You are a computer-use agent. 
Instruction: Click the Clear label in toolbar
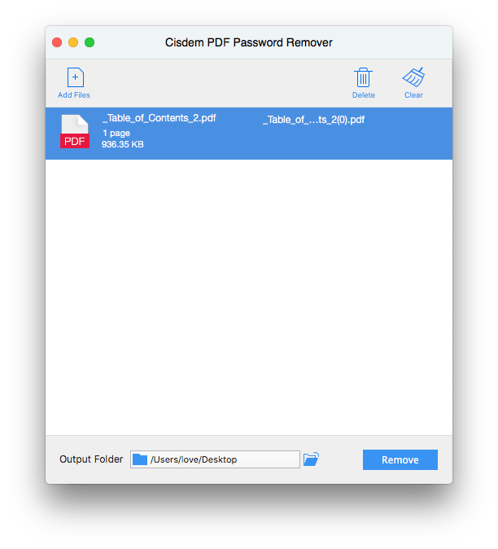(x=413, y=95)
